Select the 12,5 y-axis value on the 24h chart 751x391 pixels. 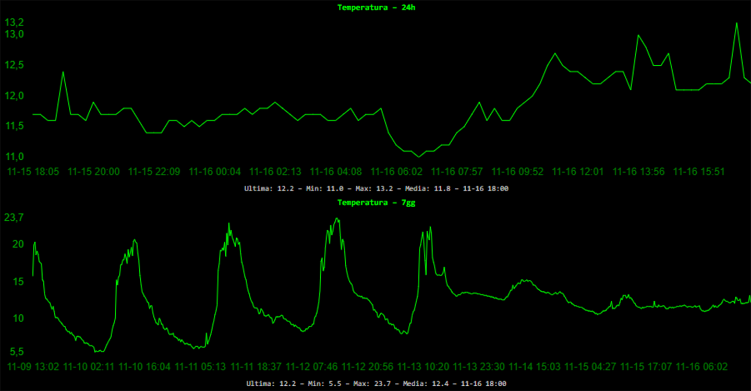[14, 65]
